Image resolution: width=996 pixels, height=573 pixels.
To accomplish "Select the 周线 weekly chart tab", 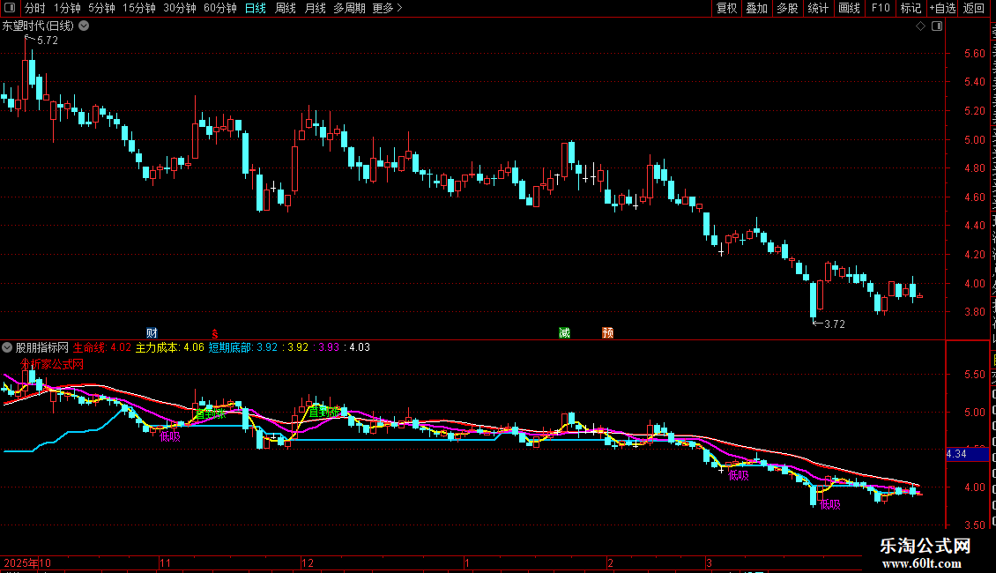I will [286, 8].
